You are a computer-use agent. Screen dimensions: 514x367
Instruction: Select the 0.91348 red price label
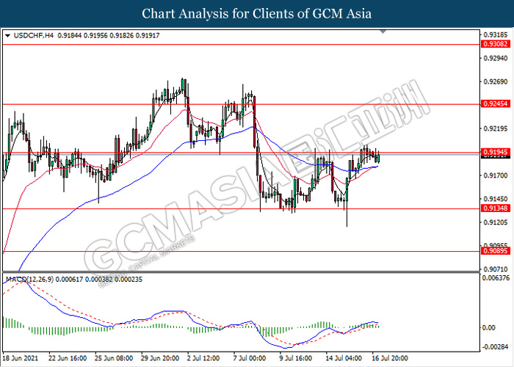(x=496, y=208)
